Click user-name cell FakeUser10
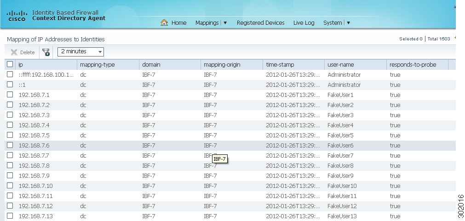Screen dimensions: 465x221 pyautogui.click(x=342, y=186)
